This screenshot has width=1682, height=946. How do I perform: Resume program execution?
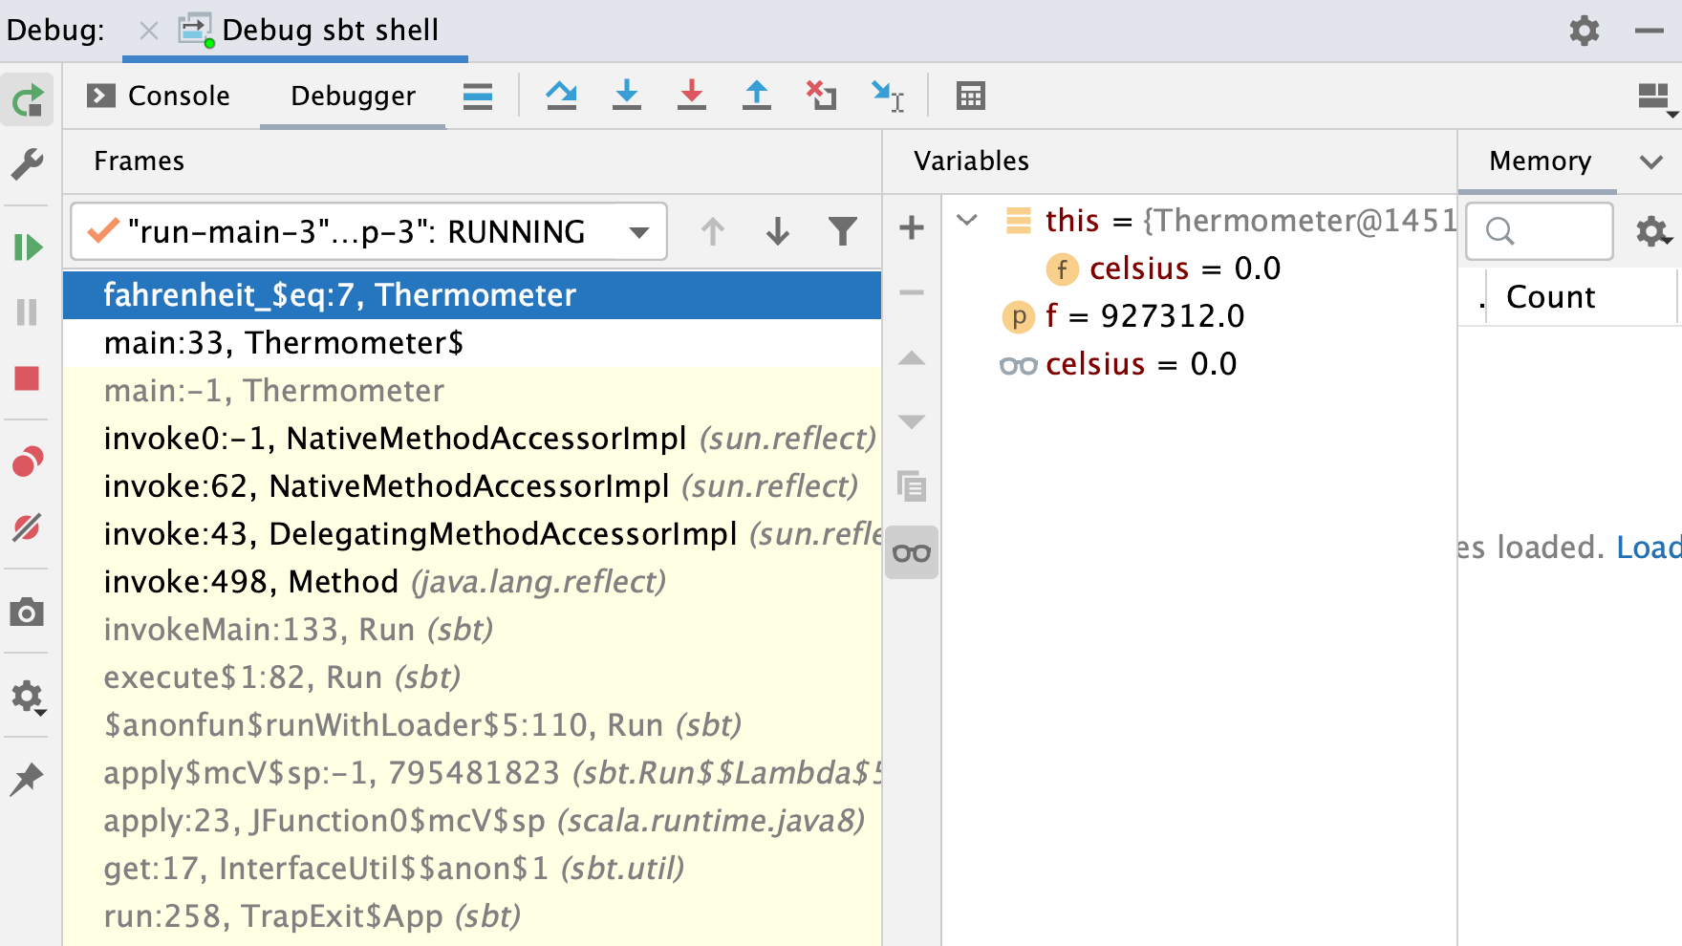[x=29, y=247]
